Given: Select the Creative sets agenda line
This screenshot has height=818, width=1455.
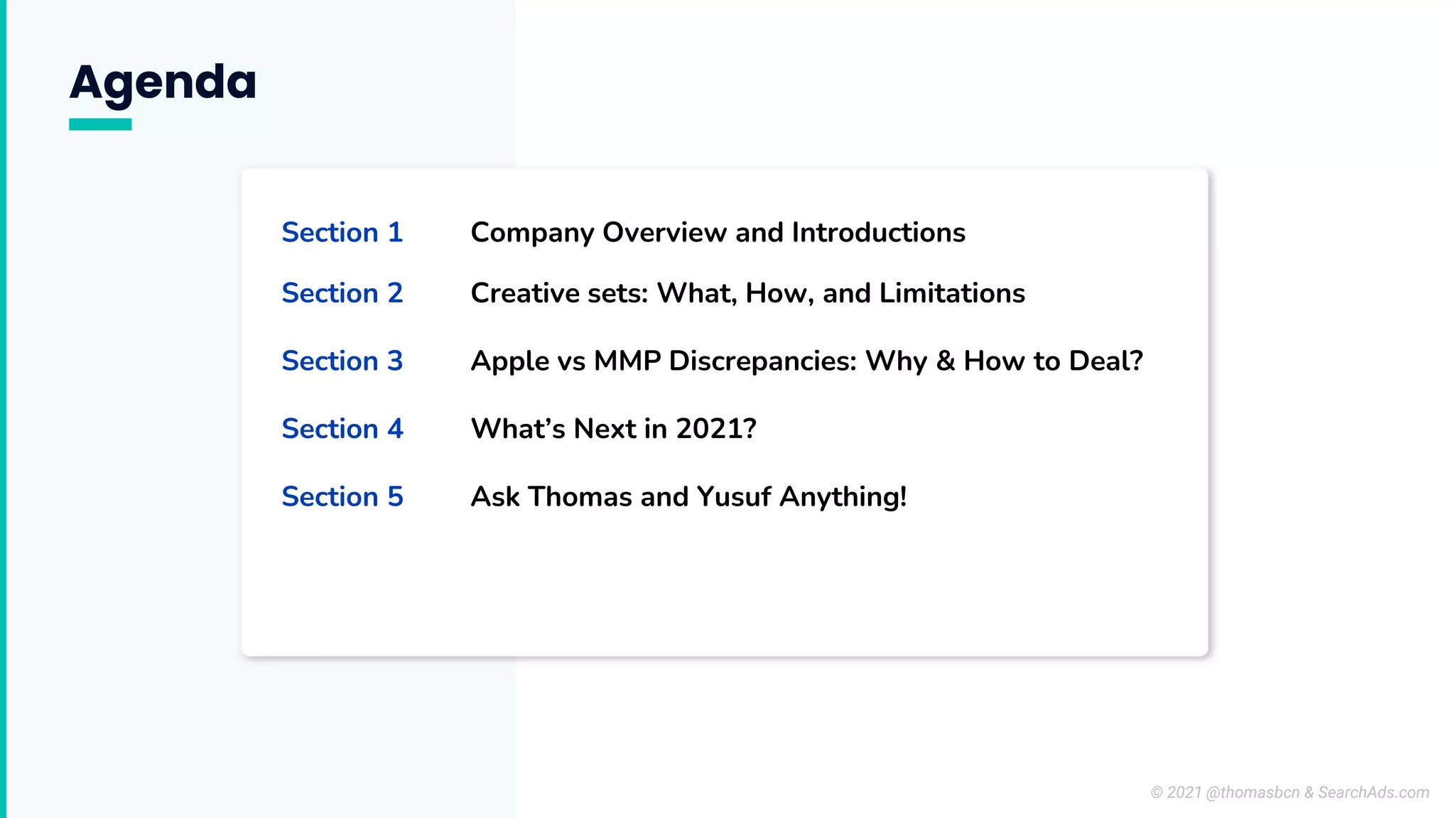Looking at the screenshot, I should click(x=747, y=293).
